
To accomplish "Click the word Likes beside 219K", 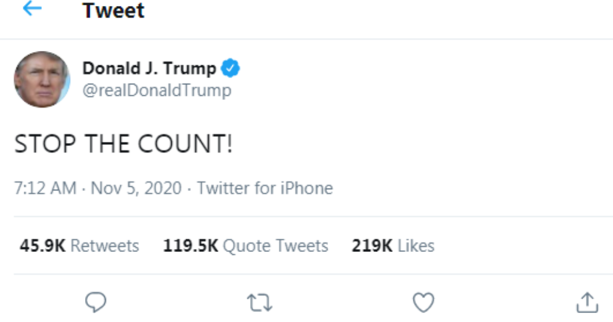I will coord(416,246).
